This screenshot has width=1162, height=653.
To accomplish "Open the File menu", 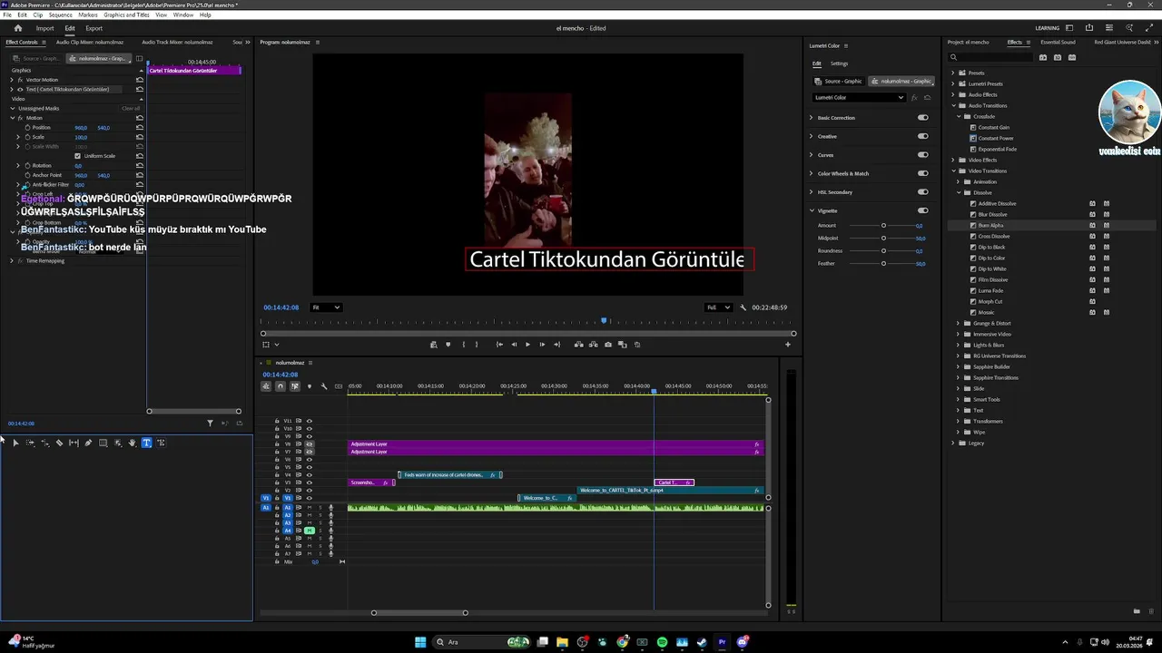I will [x=8, y=15].
